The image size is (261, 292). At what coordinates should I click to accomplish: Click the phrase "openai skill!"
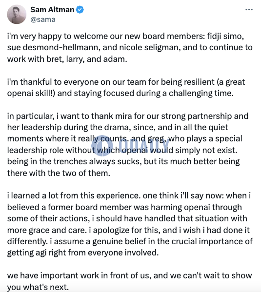pyautogui.click(x=30, y=94)
